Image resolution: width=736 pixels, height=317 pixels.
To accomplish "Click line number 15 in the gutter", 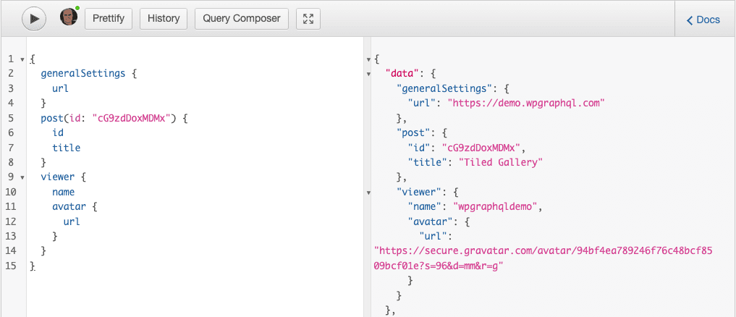I will click(9, 266).
